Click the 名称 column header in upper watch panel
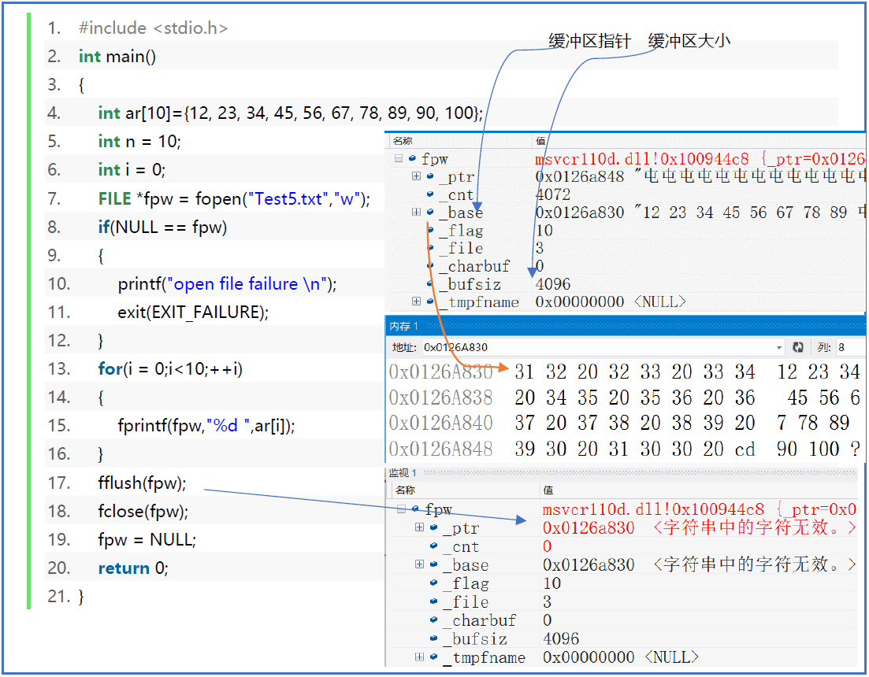 click(403, 141)
